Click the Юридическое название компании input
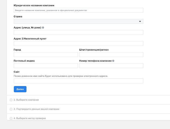 (x=78, y=10)
